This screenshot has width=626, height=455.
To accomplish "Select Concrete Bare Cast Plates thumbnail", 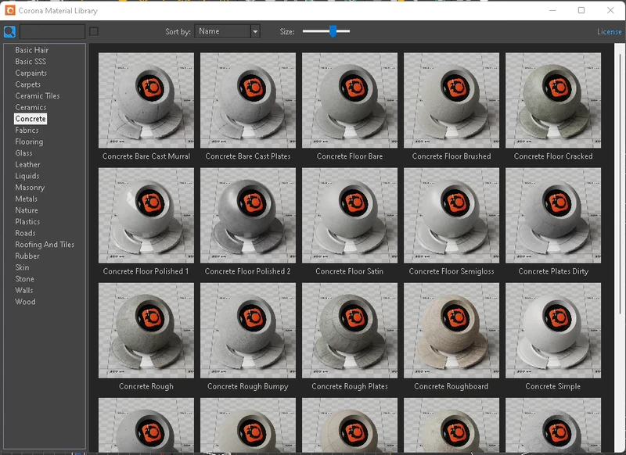I will 248,100.
